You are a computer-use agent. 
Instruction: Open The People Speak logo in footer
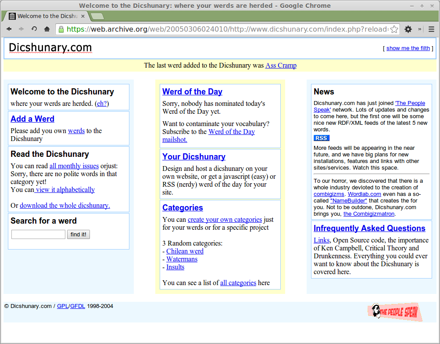coord(395,312)
